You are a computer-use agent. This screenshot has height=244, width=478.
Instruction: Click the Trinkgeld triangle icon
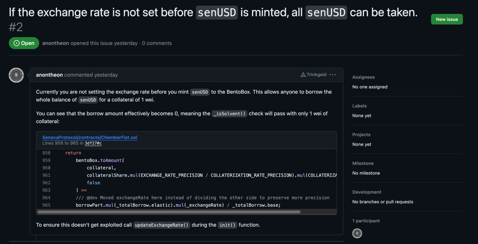(303, 75)
